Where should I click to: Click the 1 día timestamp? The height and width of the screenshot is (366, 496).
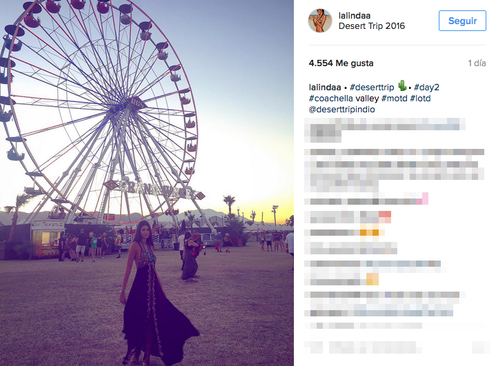(477, 63)
